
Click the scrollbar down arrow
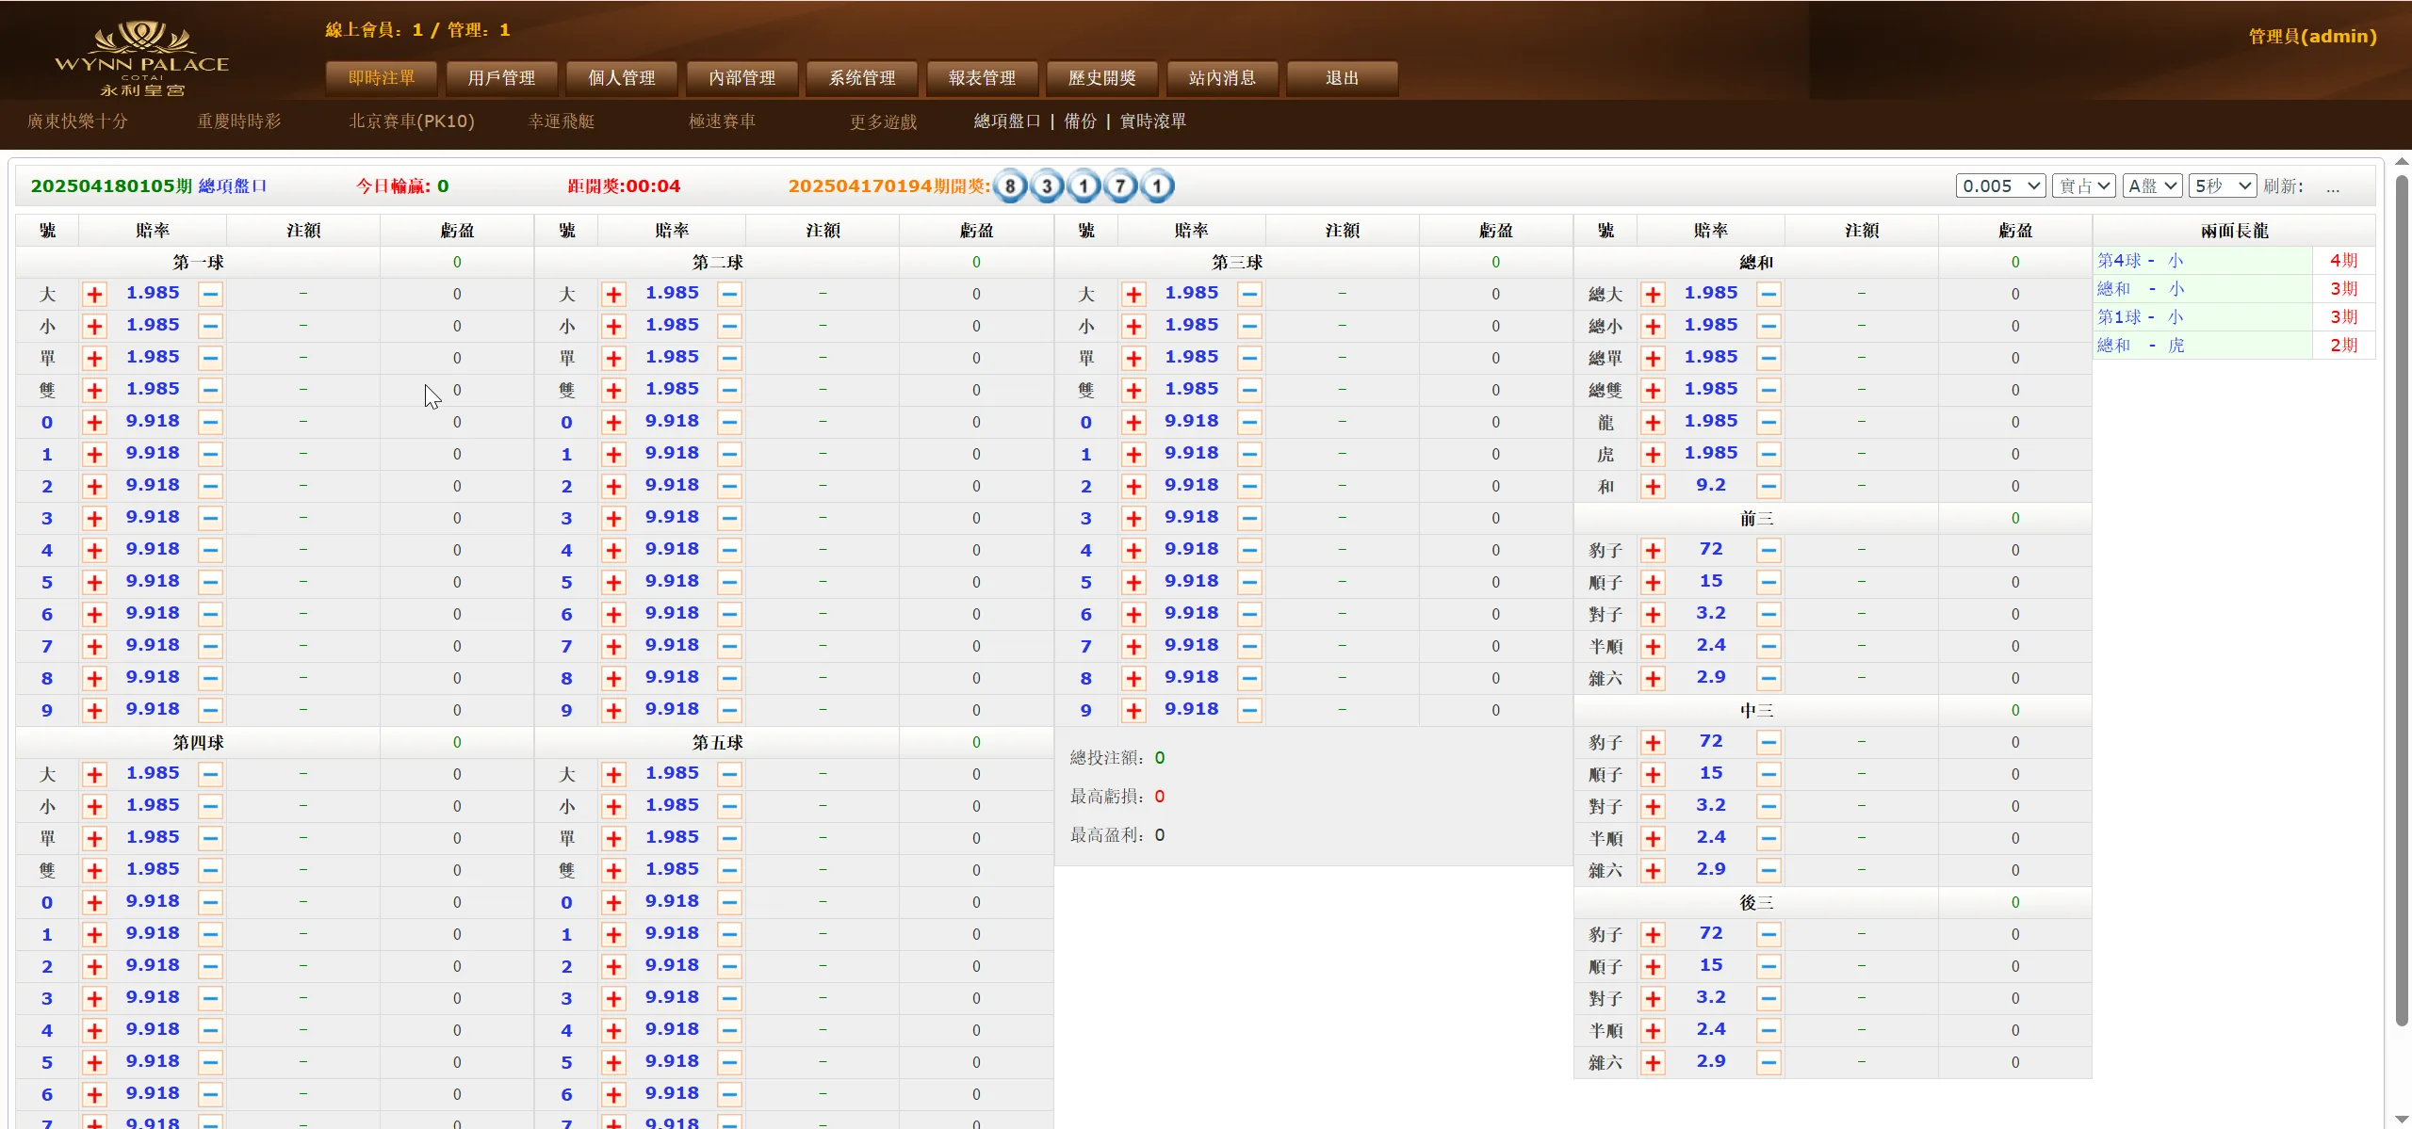[x=2401, y=1120]
